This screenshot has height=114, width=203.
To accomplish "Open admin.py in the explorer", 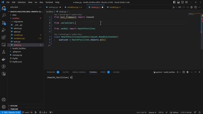I will (x=25, y=28).
